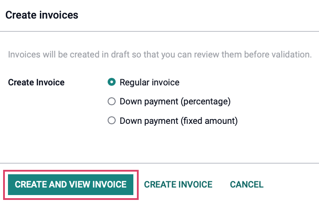
Task: Click the word 'Invoices' starting the gray notice
Action: coord(24,54)
